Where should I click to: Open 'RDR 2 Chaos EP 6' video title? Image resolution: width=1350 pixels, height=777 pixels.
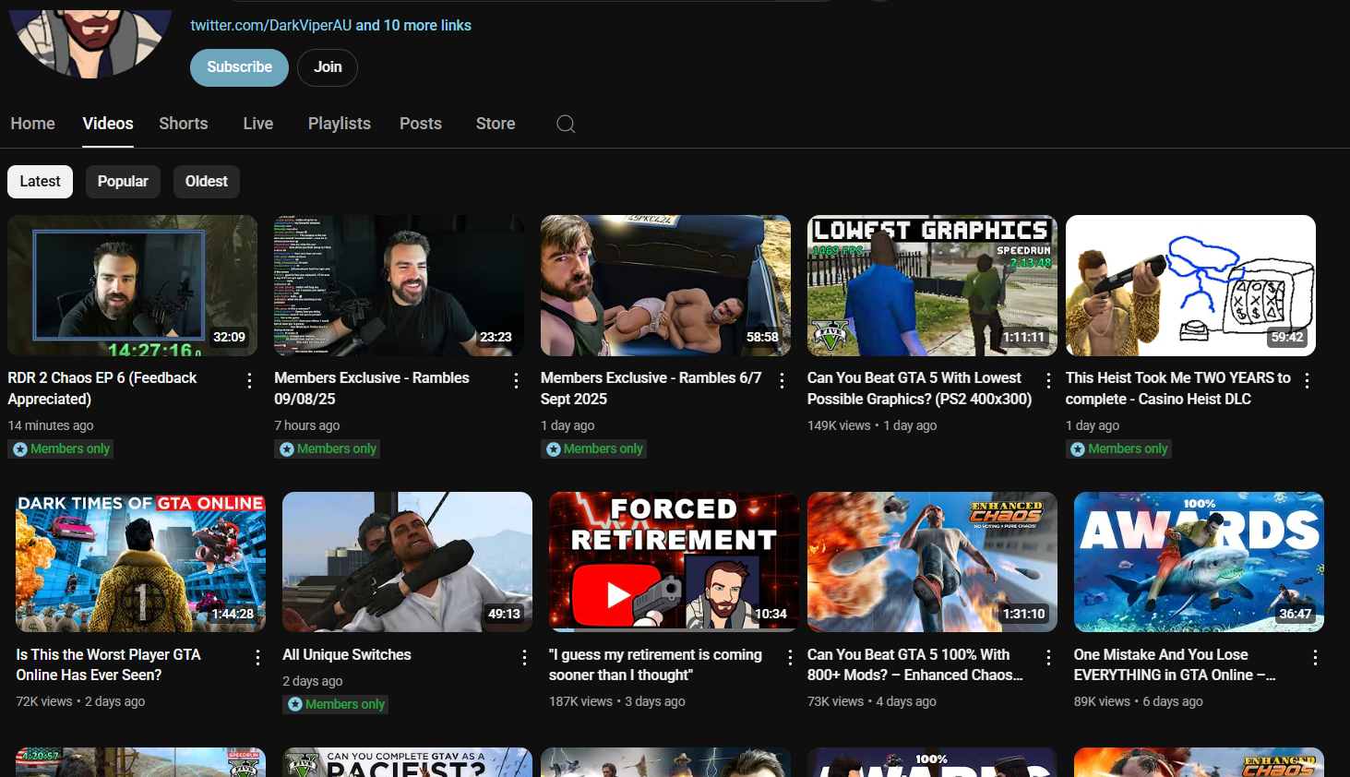coord(102,388)
